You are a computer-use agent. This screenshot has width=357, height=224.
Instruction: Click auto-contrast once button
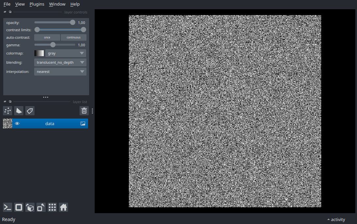point(47,37)
